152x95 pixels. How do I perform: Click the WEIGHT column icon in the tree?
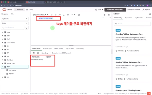coord(7,74)
